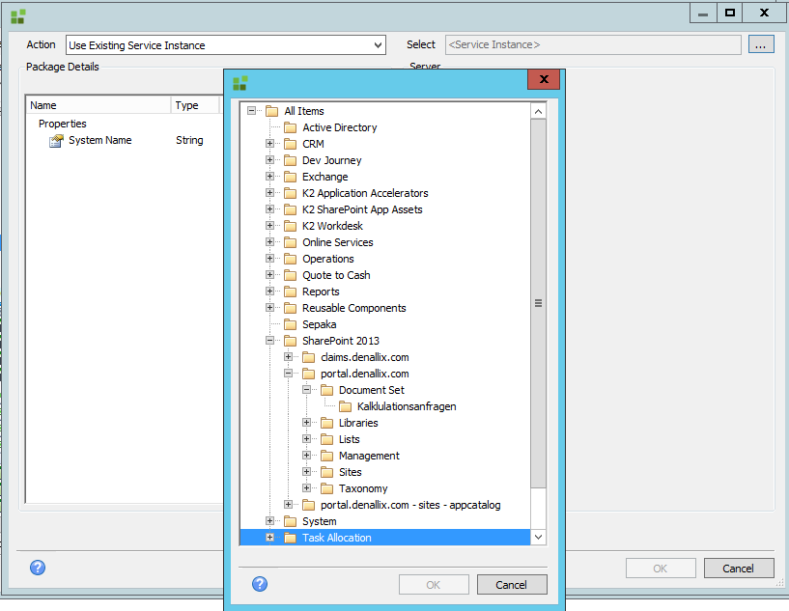Expand the portal.denallix.com - sites - appcatalog node
Viewport: 789px width, 611px height.
point(289,505)
